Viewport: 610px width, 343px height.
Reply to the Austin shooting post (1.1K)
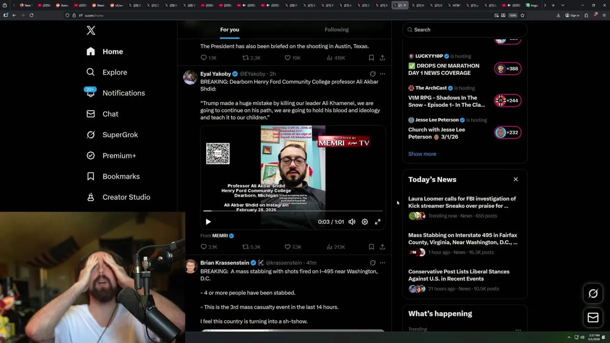tap(208, 58)
